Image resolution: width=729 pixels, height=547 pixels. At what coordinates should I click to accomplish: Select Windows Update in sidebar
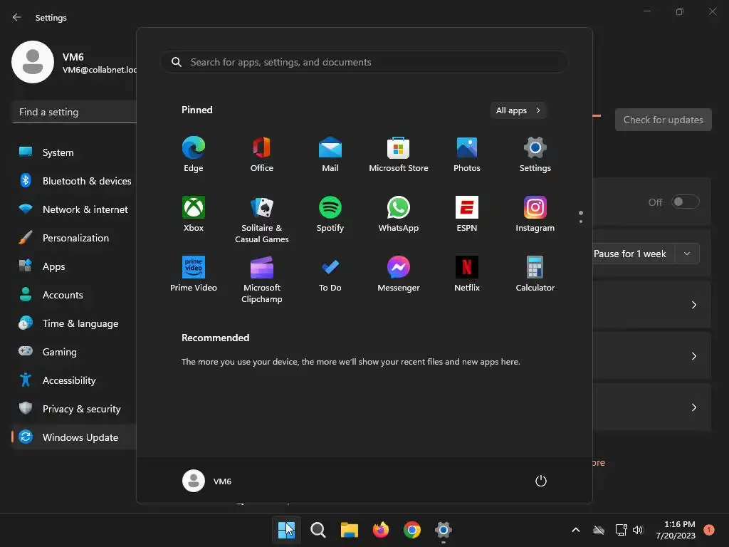74,437
